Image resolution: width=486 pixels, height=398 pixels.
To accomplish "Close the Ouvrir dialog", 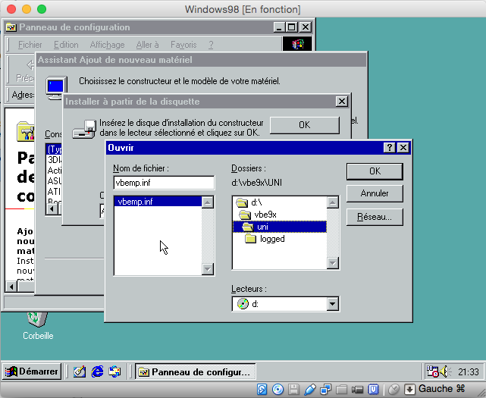I will click(403, 148).
